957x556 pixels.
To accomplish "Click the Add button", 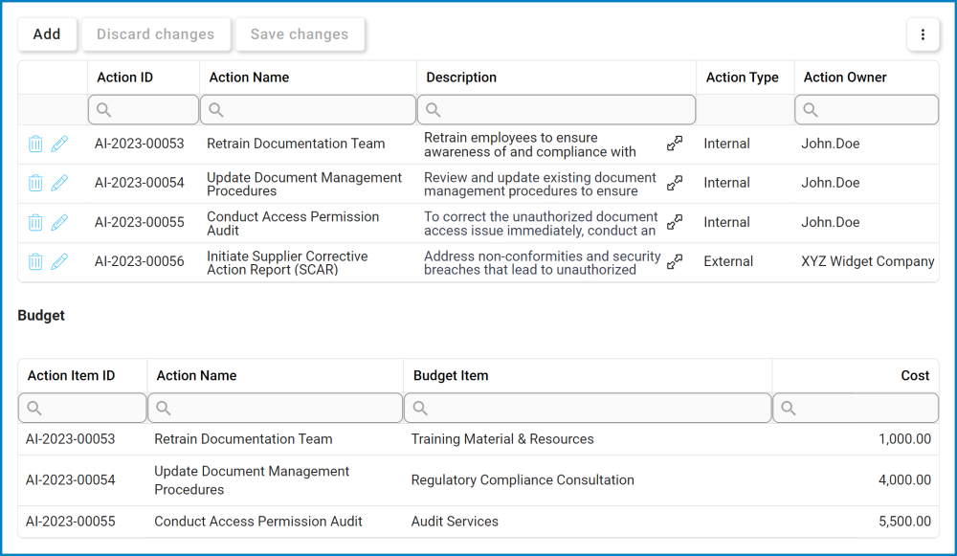I will [47, 34].
